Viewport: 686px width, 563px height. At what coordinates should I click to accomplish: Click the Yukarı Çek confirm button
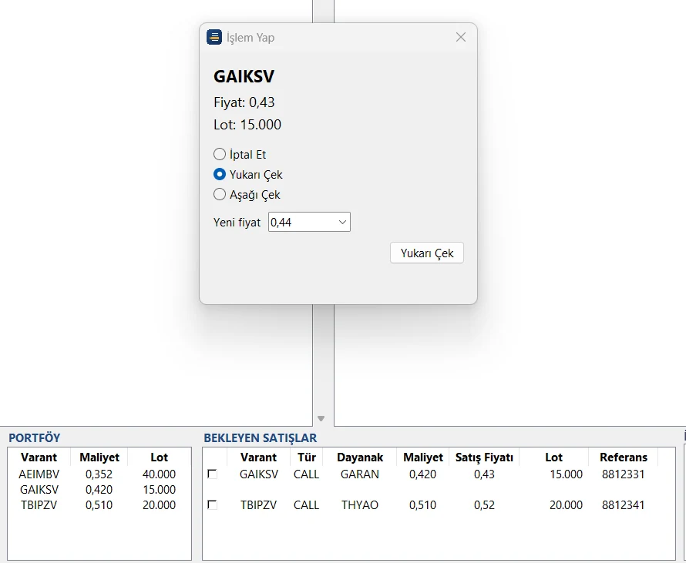pyautogui.click(x=427, y=253)
